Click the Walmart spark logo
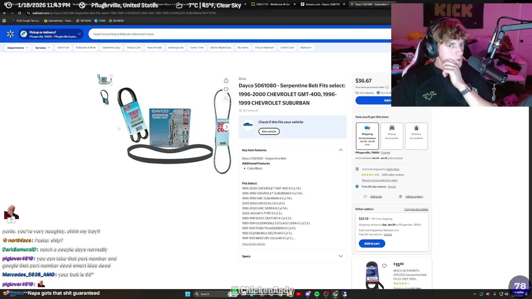Screen dimensions: 532x299 pos(10,34)
